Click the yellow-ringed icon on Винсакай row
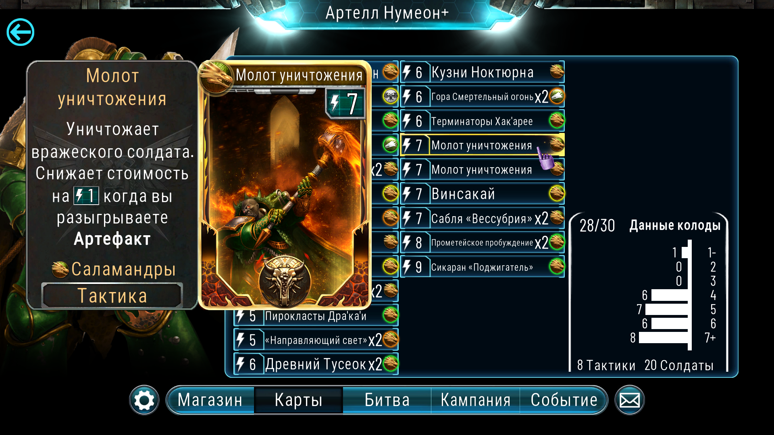This screenshot has width=774, height=435. click(x=557, y=193)
